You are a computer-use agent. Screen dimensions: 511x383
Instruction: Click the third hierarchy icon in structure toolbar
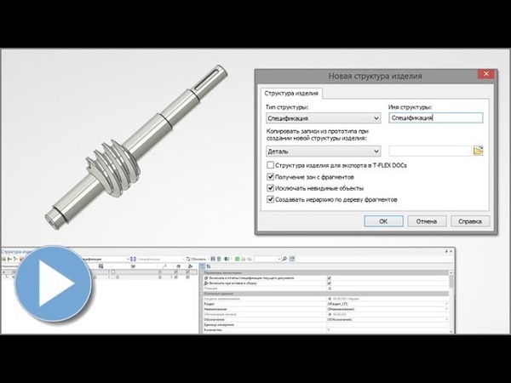point(15,260)
